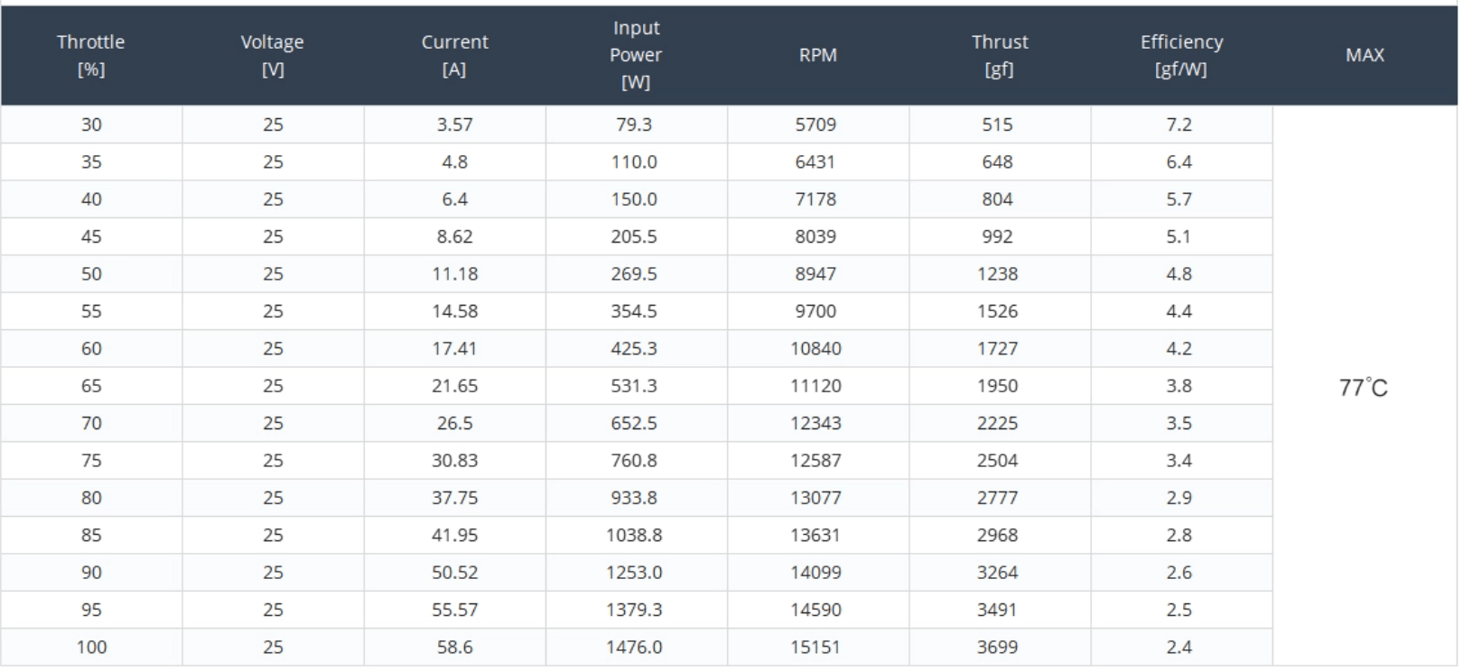Select the 3.57 current value cell
The image size is (1463, 671).
coord(454,124)
